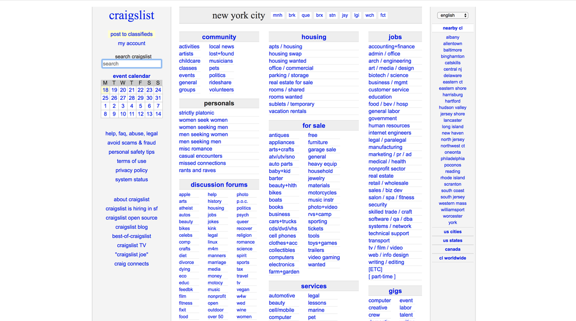Expand the cl worldwide section

tap(452, 258)
